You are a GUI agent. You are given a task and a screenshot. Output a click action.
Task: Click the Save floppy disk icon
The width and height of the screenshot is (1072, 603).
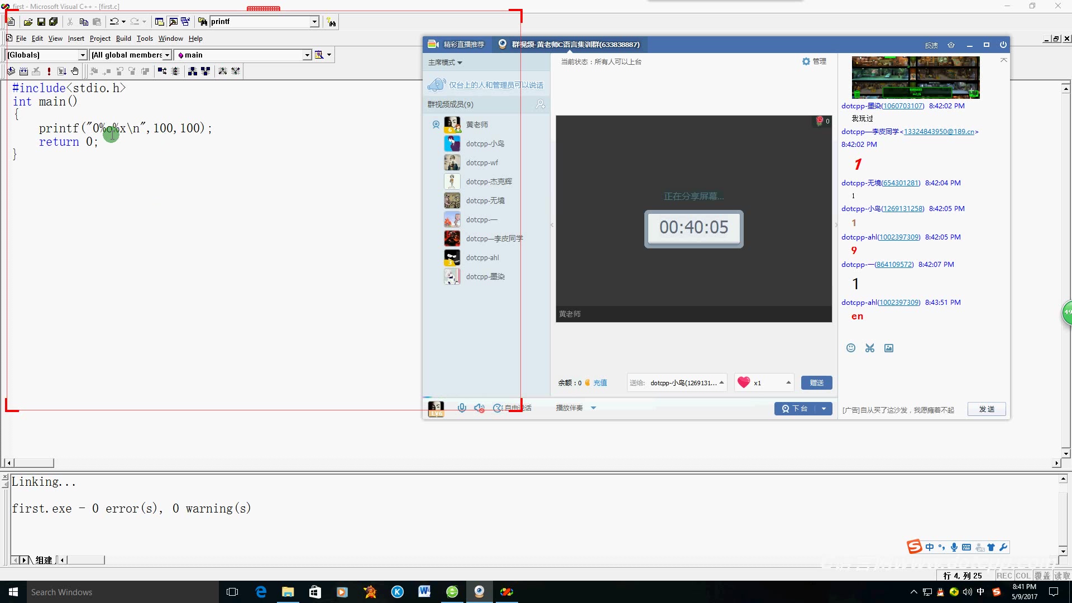point(41,22)
